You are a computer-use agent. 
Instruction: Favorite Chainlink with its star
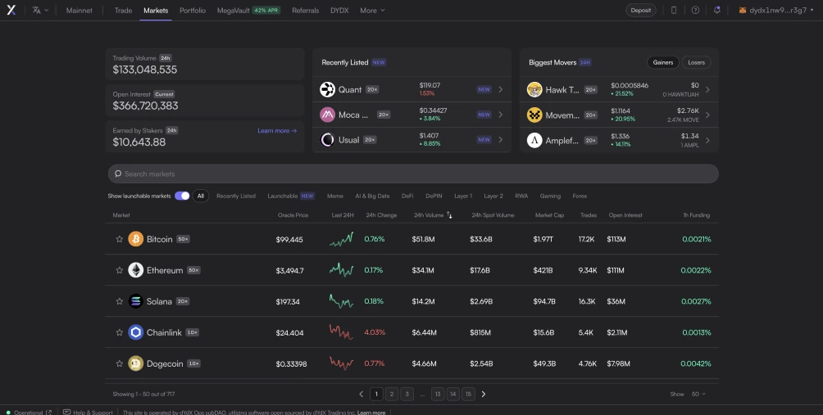tap(119, 332)
